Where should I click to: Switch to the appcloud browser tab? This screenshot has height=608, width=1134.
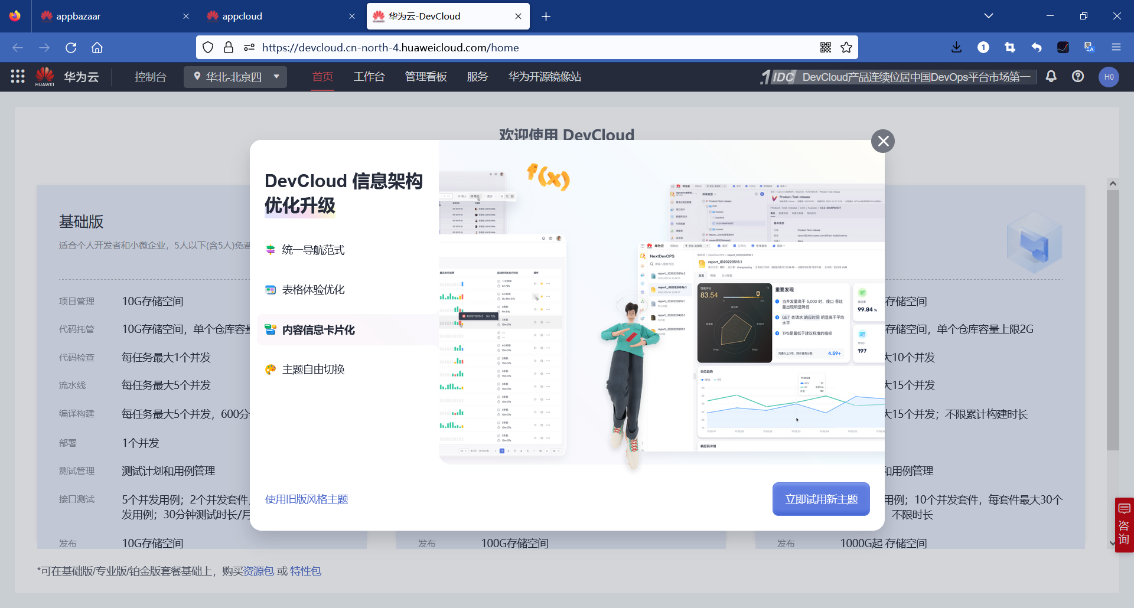coord(242,16)
